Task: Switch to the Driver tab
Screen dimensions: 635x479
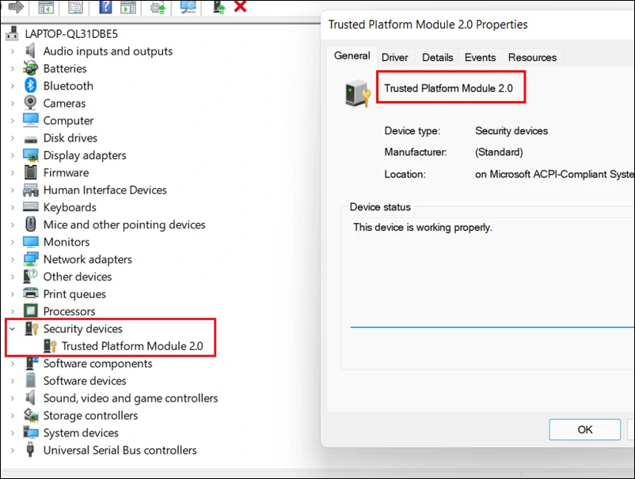Action: [394, 57]
